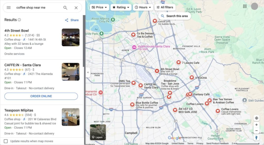Viewport: 264px width, 145px height.
Task: Select the Bae Tea Yemen map pin
Action: [x=210, y=100]
